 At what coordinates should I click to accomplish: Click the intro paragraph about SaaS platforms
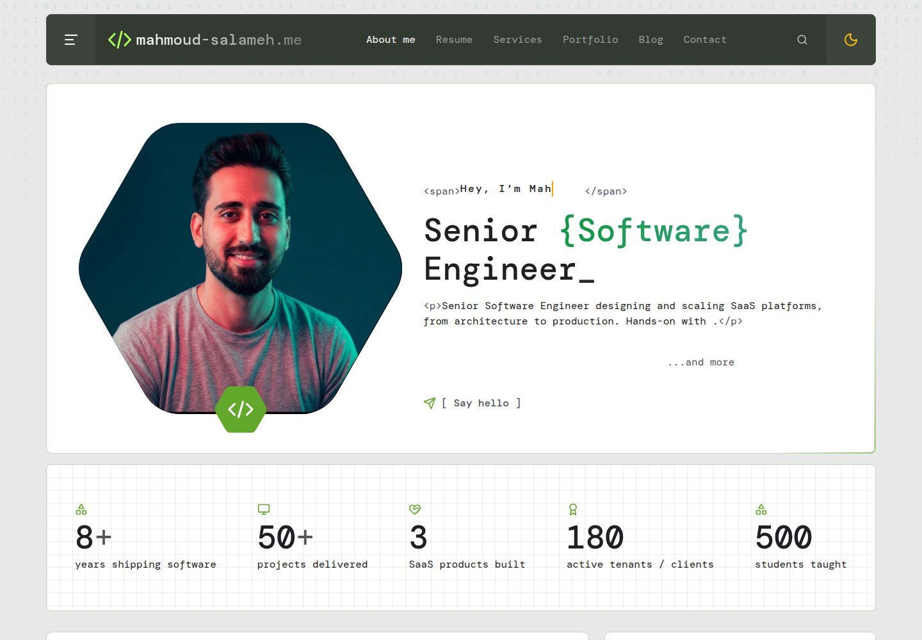pos(623,314)
